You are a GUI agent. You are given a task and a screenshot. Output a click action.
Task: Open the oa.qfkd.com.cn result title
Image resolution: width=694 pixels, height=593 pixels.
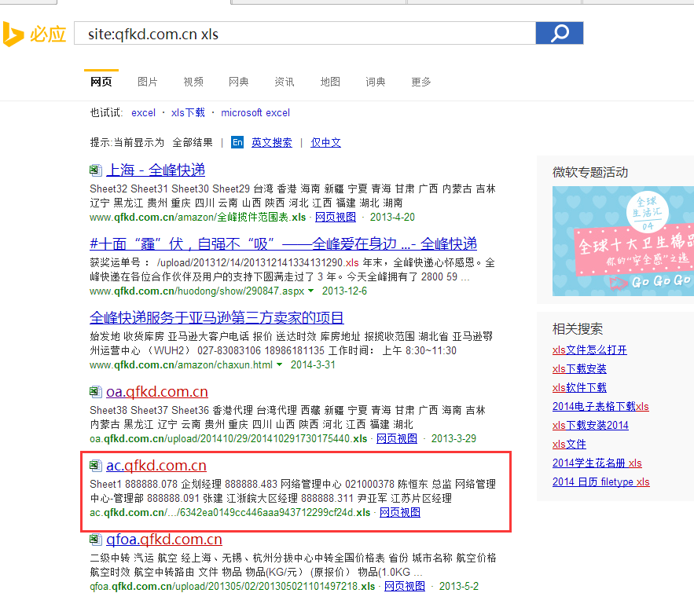157,391
